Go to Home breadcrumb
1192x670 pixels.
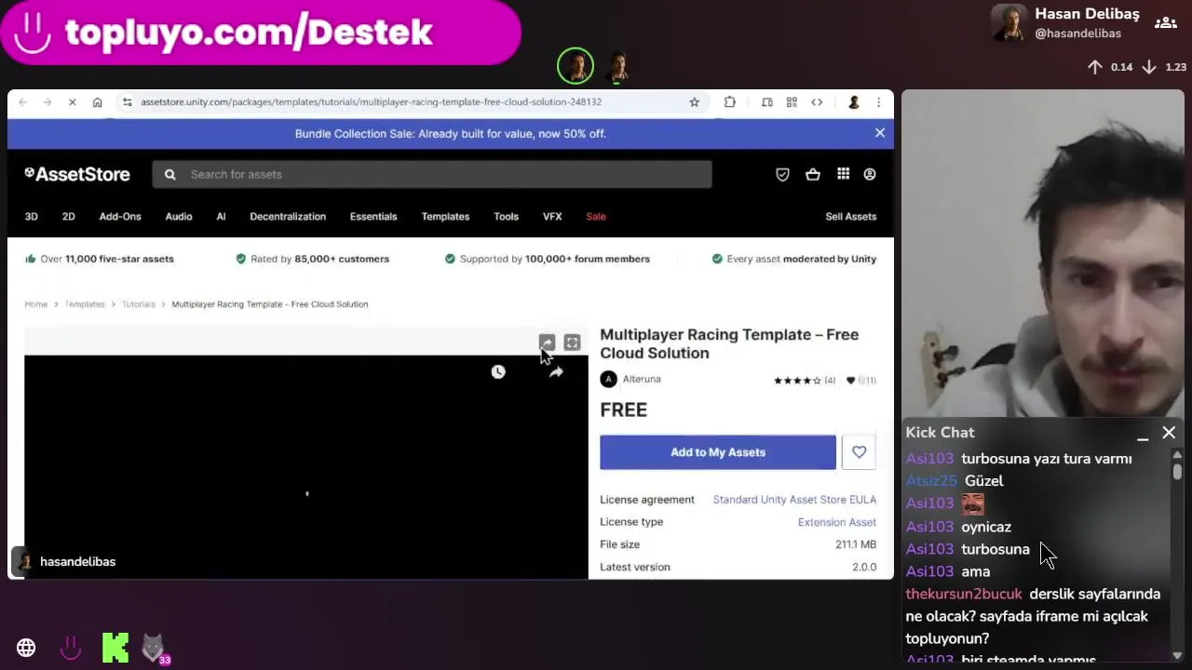pos(35,304)
